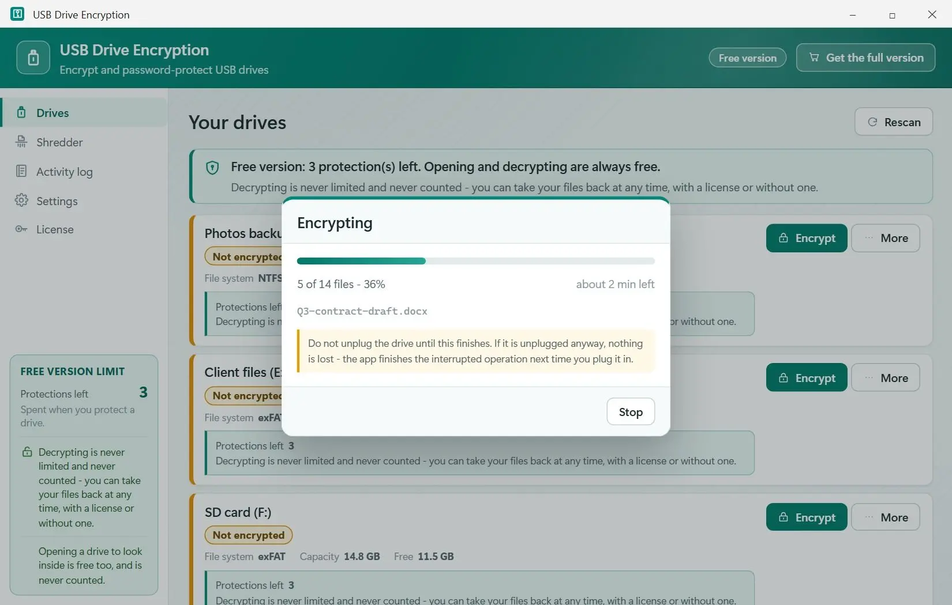Encrypt the SD card (F:) drive
This screenshot has width=952, height=605.
[806, 517]
